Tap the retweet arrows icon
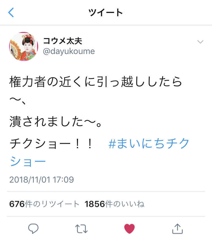Image resolution: width=212 pixels, height=239 pixels. click(81, 229)
